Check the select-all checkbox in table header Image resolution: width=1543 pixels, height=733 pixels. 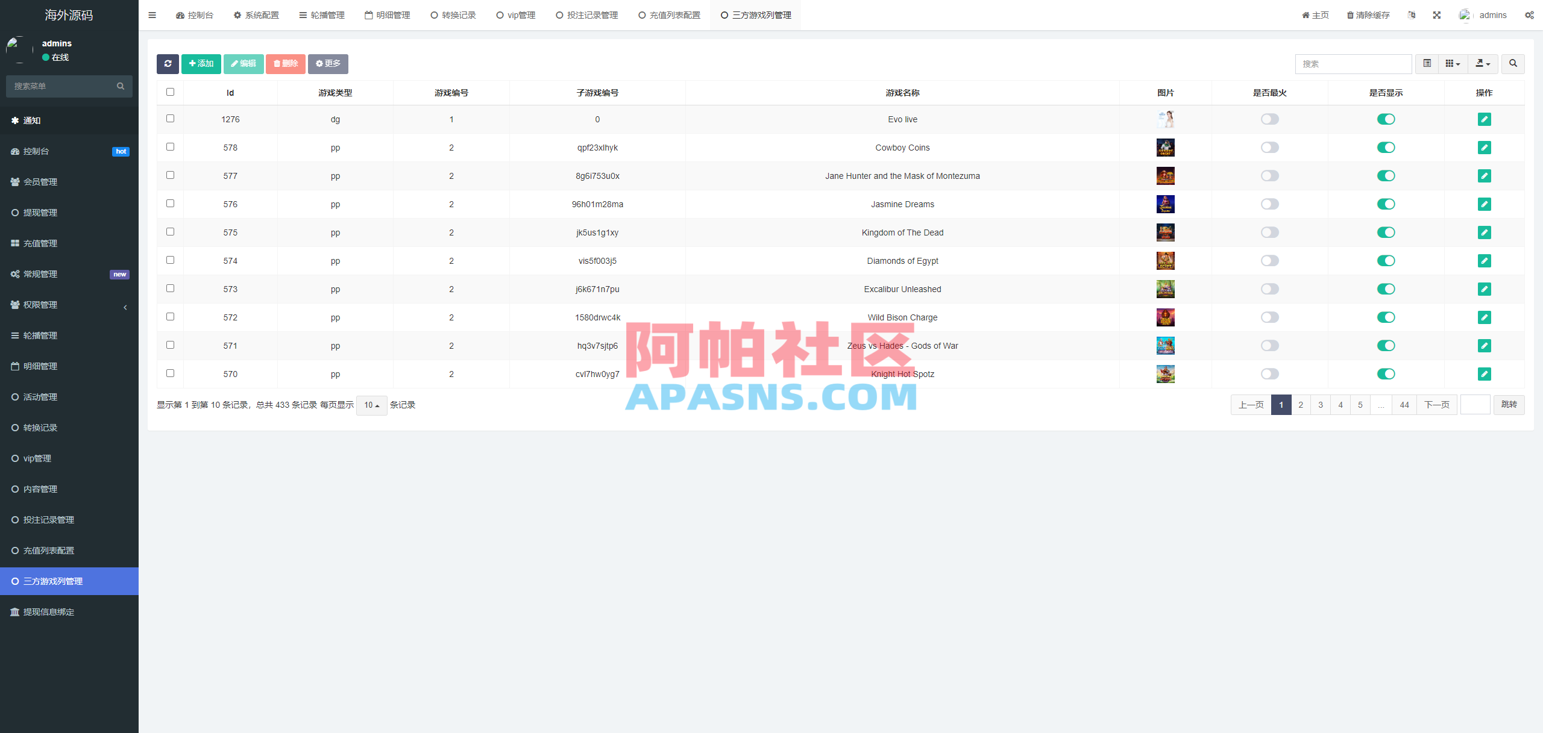click(170, 92)
